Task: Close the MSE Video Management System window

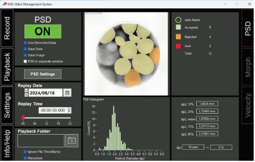Action: pos(250,4)
